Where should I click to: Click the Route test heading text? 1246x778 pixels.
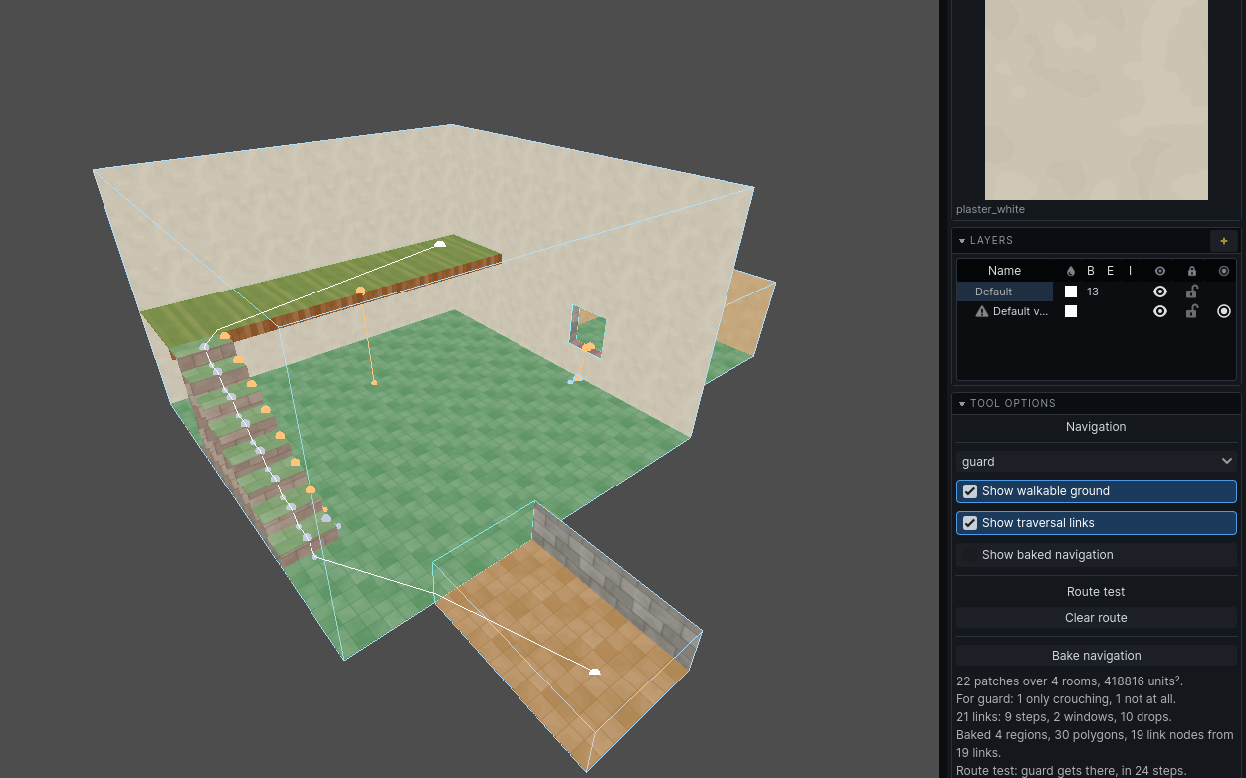(x=1096, y=592)
